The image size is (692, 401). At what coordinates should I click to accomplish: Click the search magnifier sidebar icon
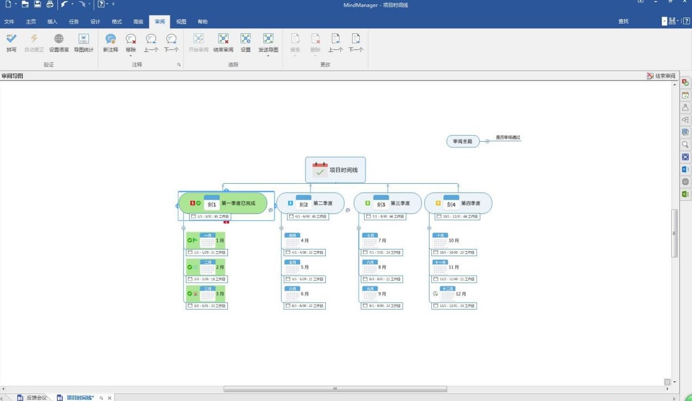pos(685,145)
